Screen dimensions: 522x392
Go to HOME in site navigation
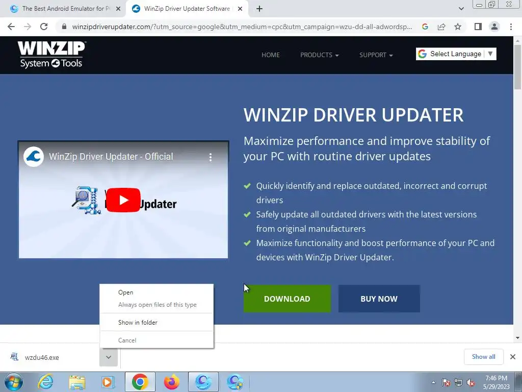[x=270, y=55]
